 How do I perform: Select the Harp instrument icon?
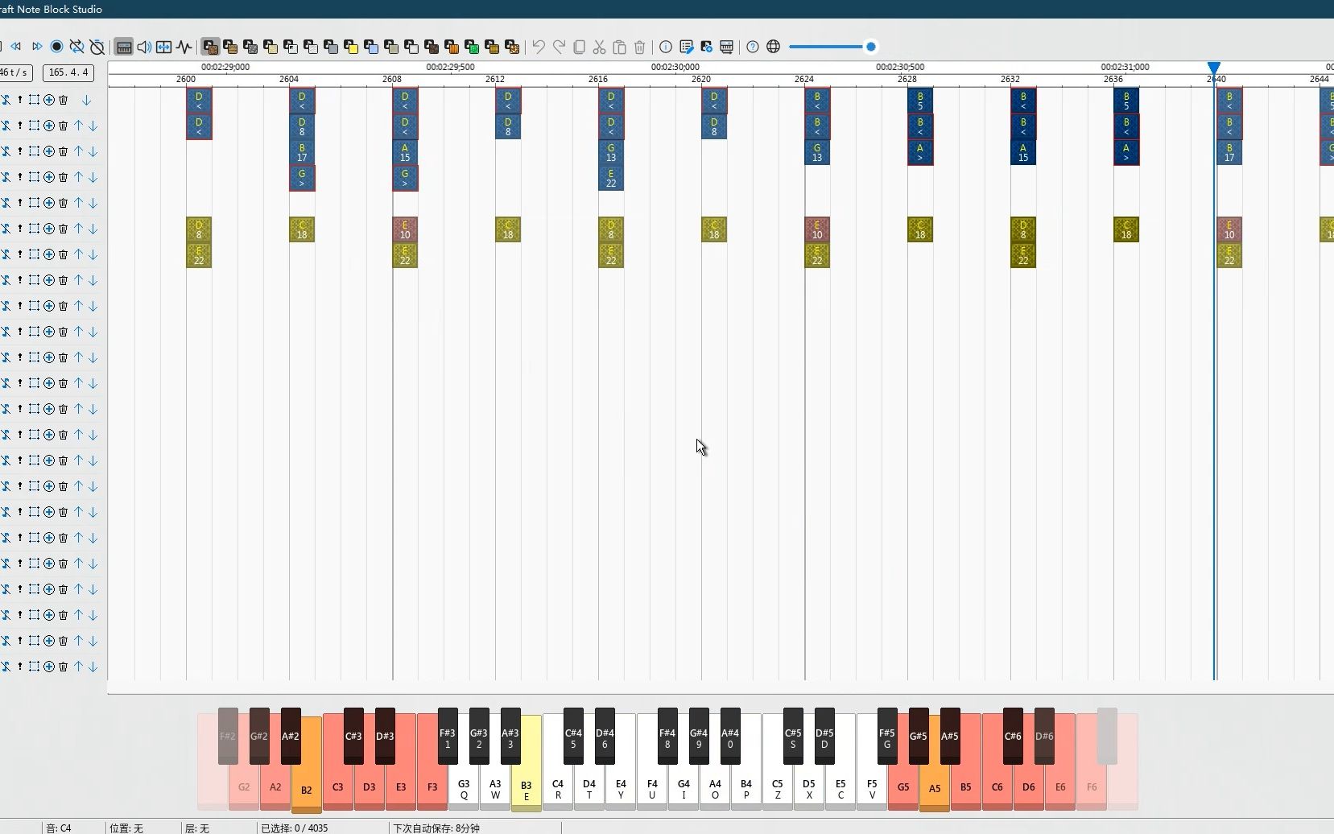pyautogui.click(x=210, y=47)
